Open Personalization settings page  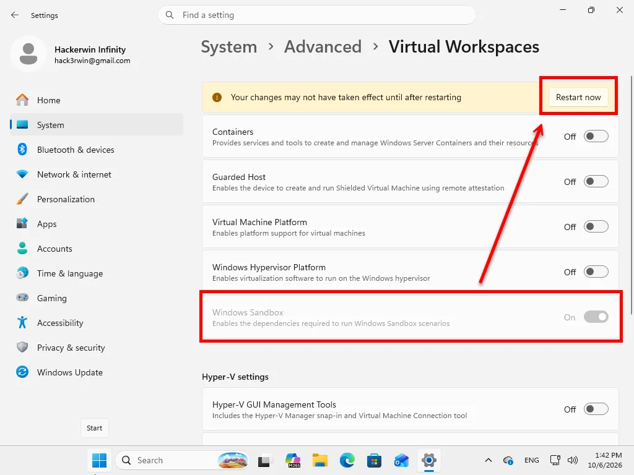[x=97, y=199]
